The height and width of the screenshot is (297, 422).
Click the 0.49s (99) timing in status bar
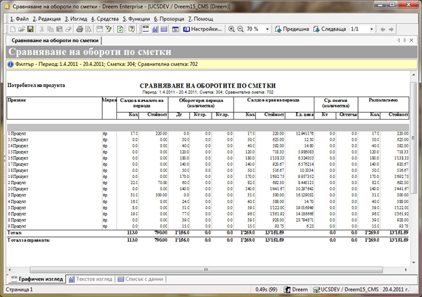coord(266,290)
